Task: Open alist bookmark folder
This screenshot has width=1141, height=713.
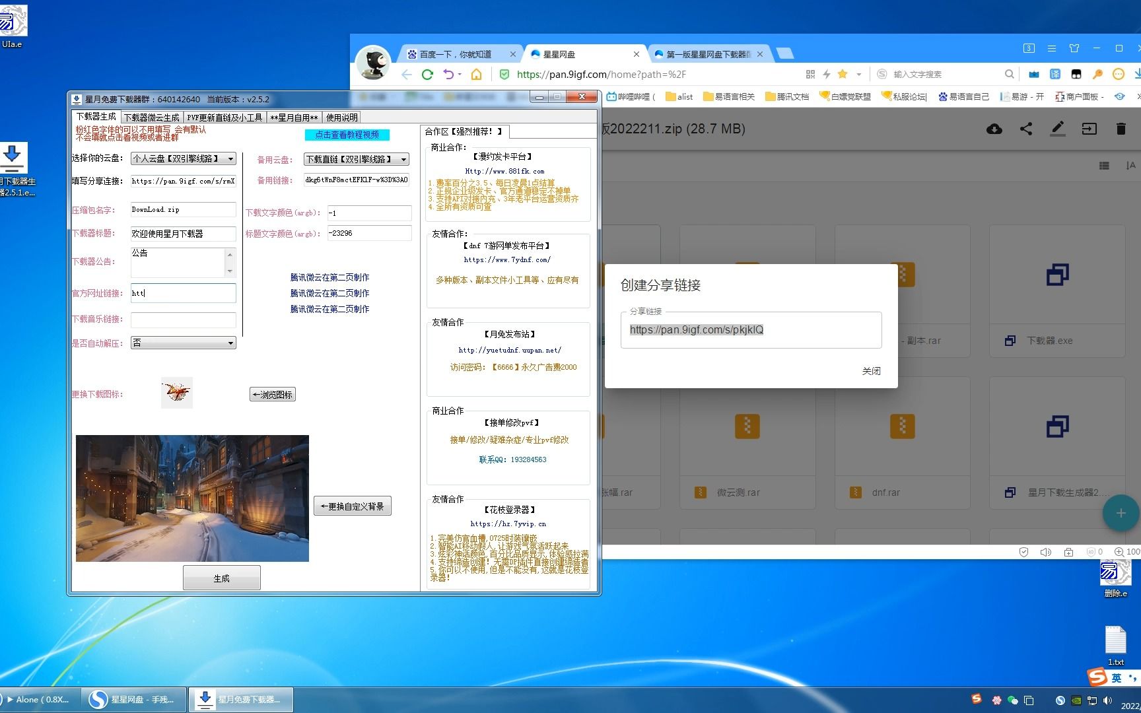Action: (x=679, y=96)
